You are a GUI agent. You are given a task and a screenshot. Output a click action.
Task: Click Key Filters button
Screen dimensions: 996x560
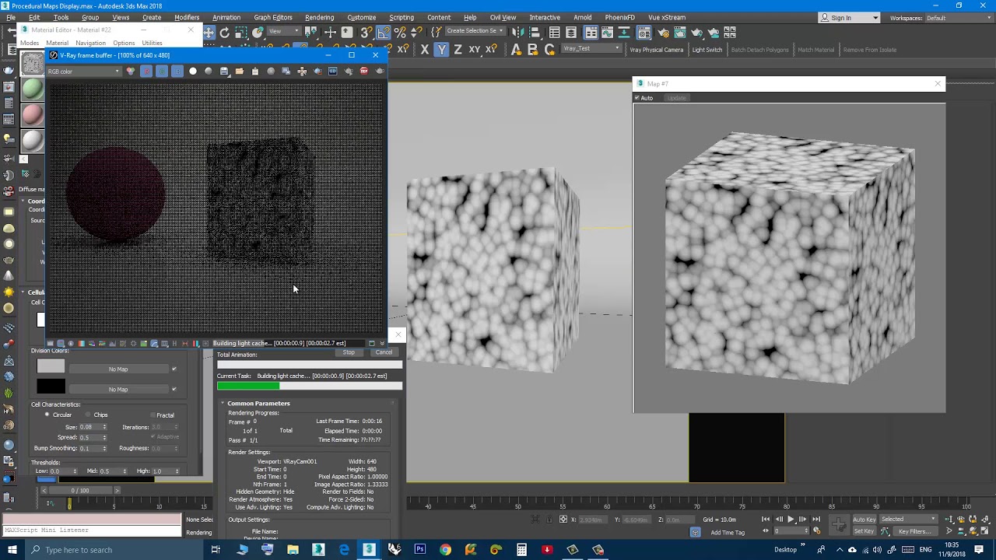click(914, 531)
